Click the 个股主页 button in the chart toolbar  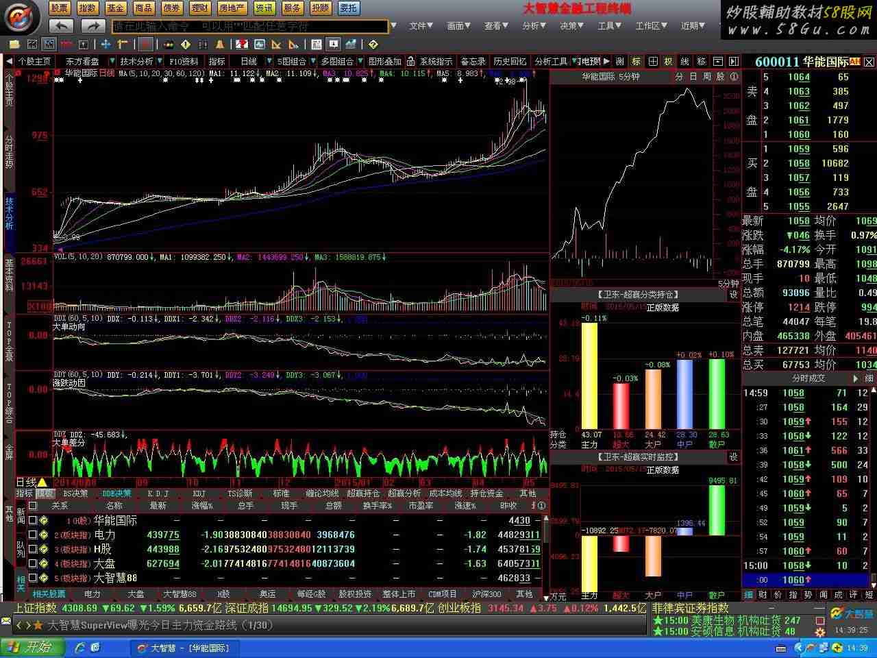(34, 62)
